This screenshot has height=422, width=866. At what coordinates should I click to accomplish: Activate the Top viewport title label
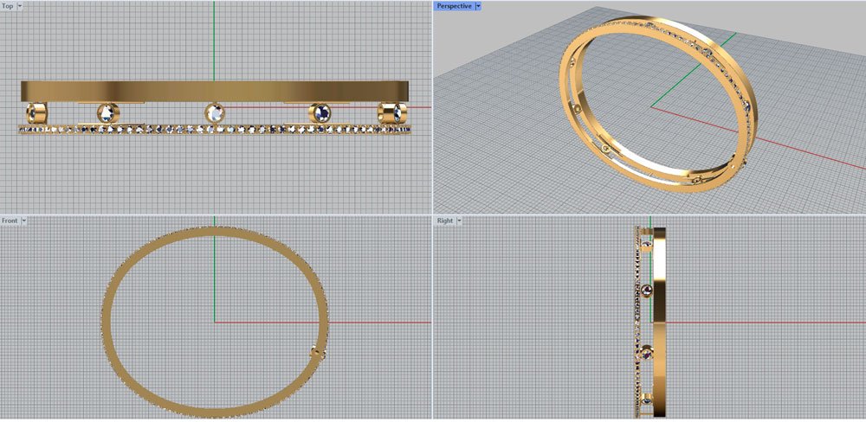(8, 6)
